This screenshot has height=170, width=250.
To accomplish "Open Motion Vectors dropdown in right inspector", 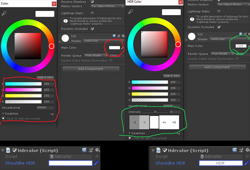I will (233, 4).
